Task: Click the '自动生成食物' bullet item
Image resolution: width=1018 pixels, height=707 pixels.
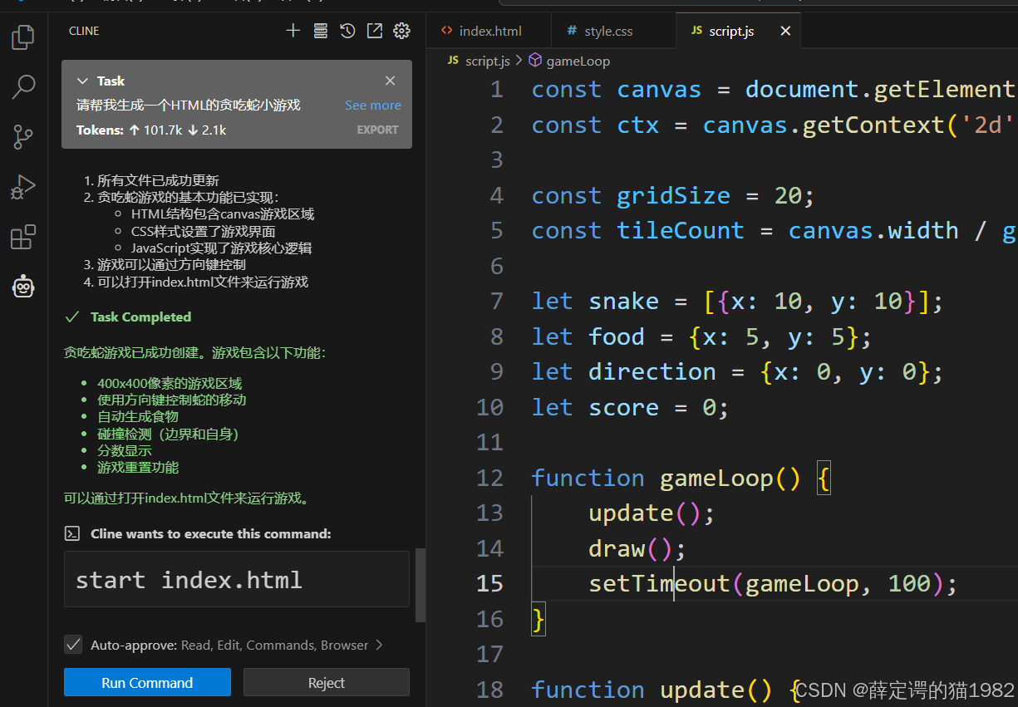Action: tap(138, 416)
